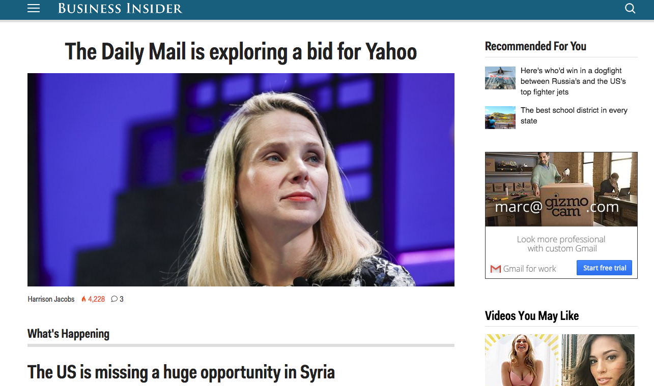Click the Gmail envelope logo
This screenshot has height=386, width=654.
click(x=496, y=269)
